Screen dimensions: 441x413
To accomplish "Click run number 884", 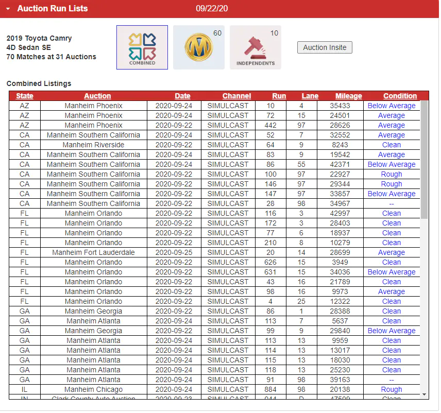I will click(271, 390).
